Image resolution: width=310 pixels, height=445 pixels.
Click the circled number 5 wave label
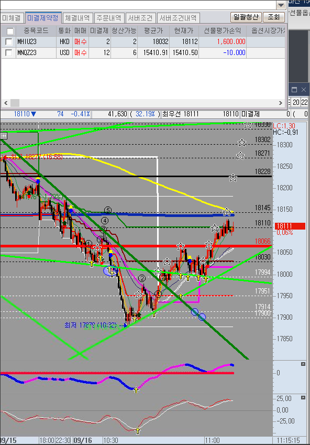coord(108,210)
